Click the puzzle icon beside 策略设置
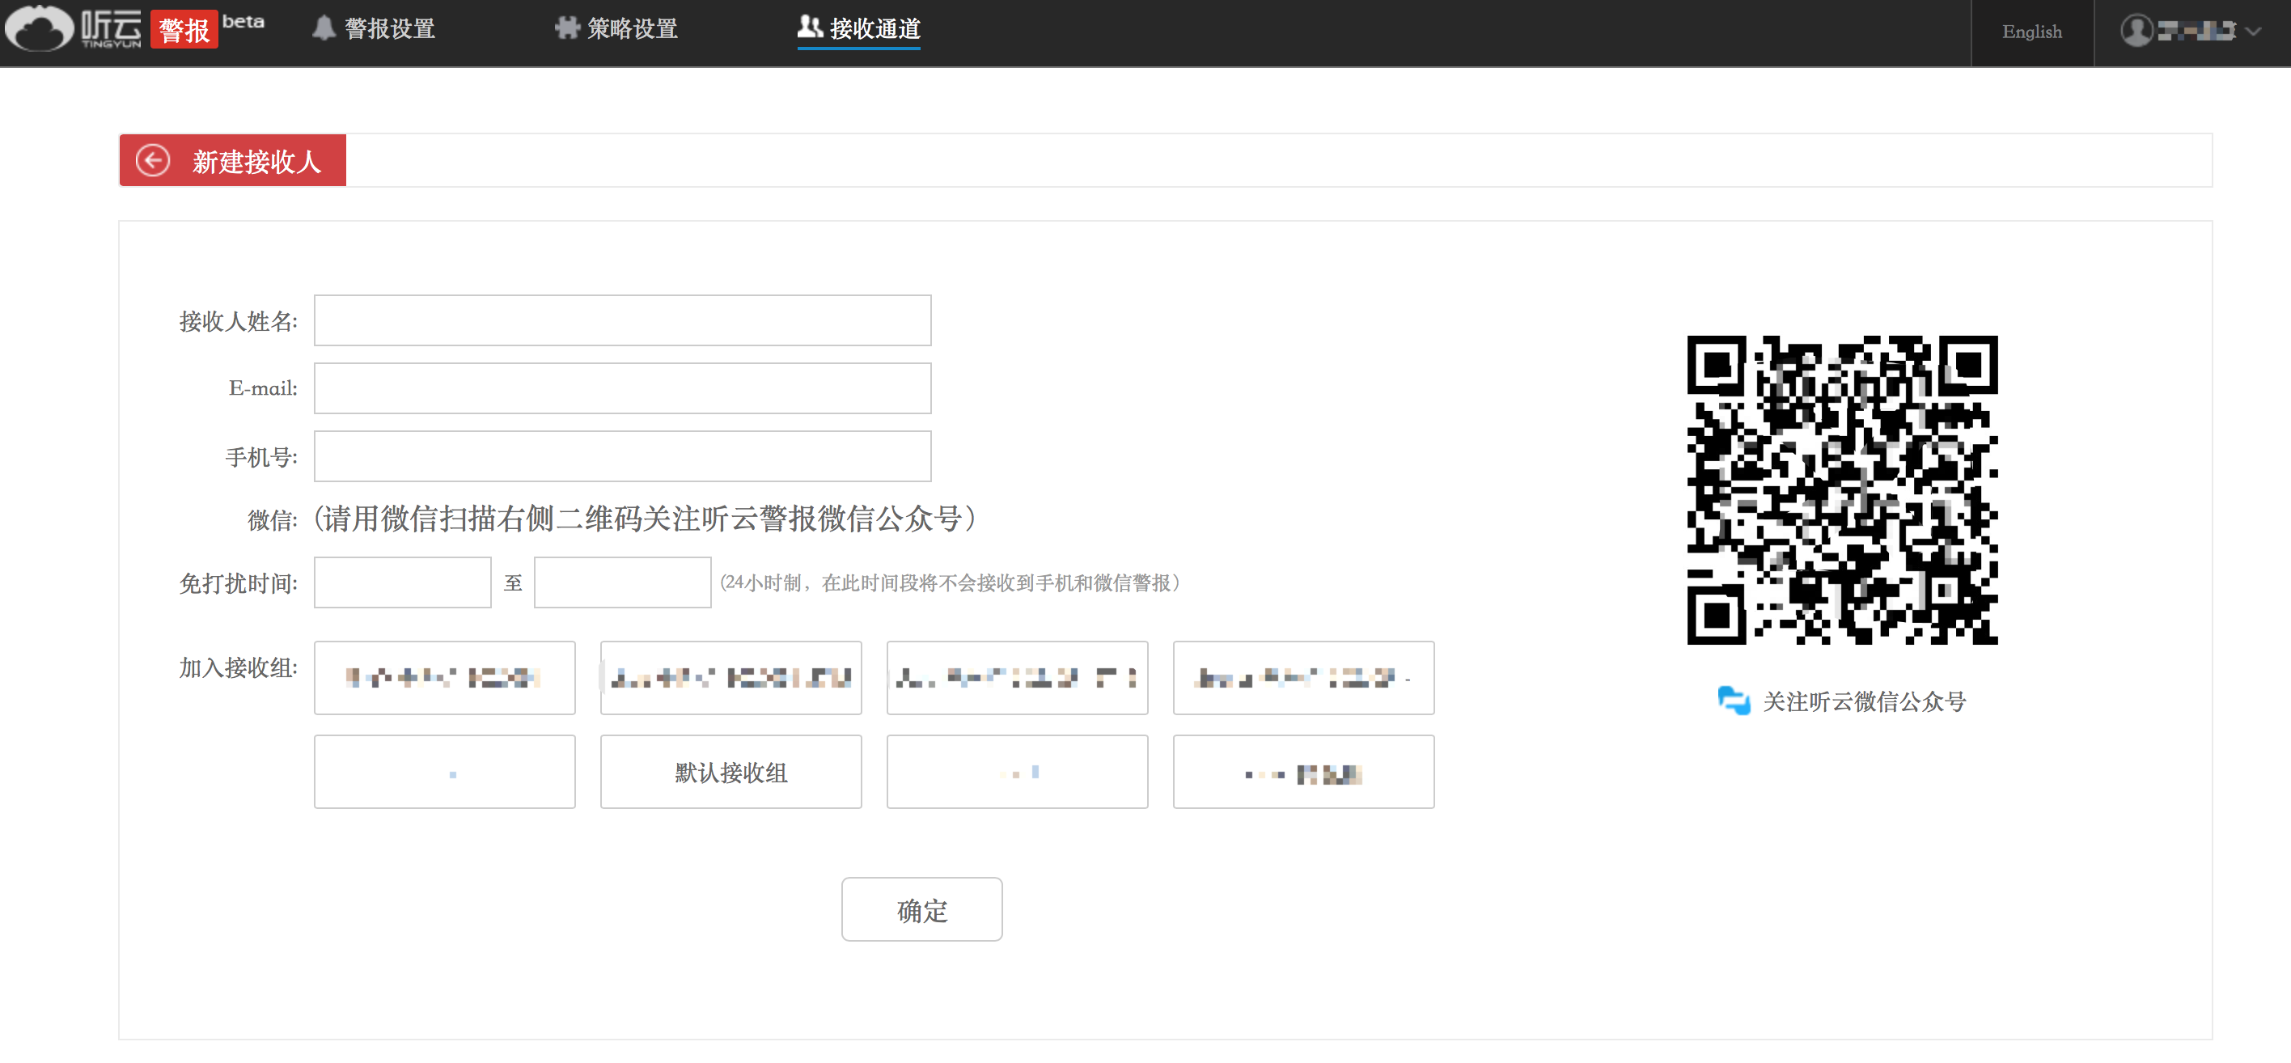Image resolution: width=2291 pixels, height=1063 pixels. 566,28
